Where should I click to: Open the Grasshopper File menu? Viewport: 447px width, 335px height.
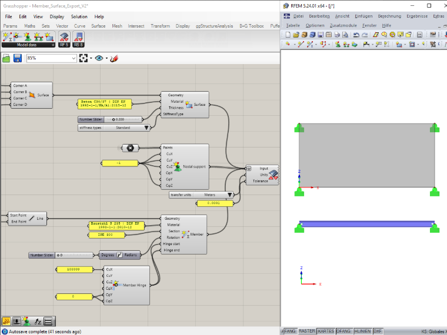9,16
